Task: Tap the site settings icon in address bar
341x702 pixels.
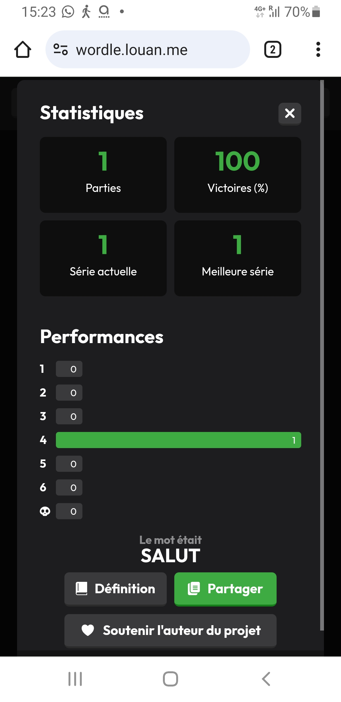Action: [61, 50]
